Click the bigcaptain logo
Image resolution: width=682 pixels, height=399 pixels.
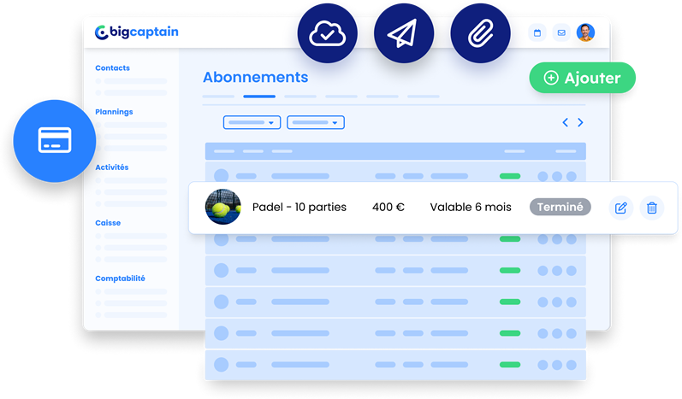pos(137,32)
